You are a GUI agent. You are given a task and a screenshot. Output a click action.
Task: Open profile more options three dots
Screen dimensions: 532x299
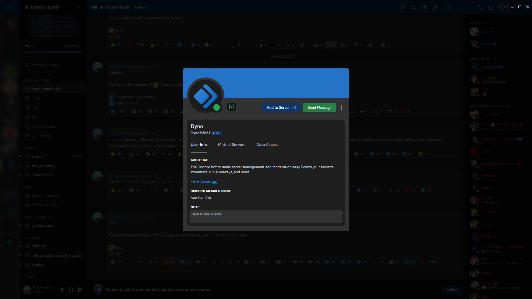click(341, 107)
